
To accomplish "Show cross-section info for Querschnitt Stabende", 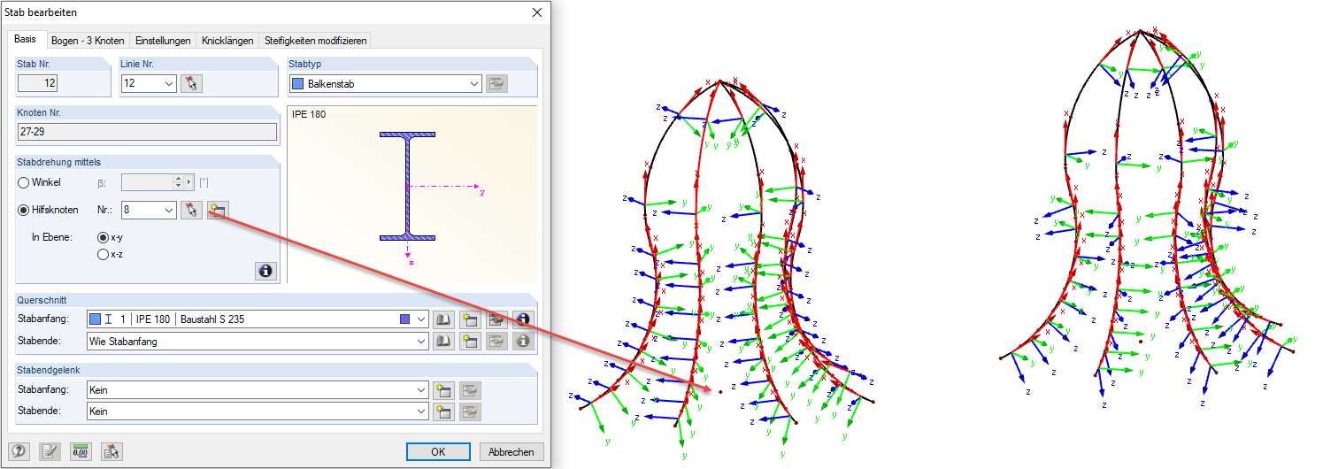I will (x=524, y=341).
